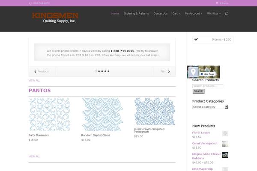Click the Next slide label
The height and width of the screenshot is (171, 257).
point(164,71)
